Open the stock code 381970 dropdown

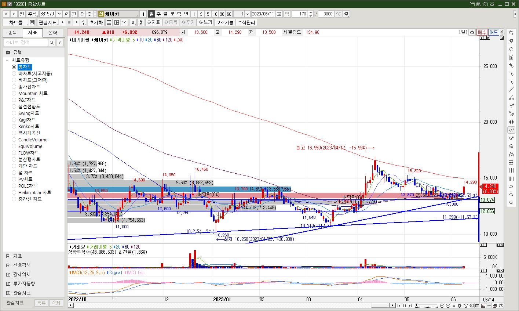[58, 14]
